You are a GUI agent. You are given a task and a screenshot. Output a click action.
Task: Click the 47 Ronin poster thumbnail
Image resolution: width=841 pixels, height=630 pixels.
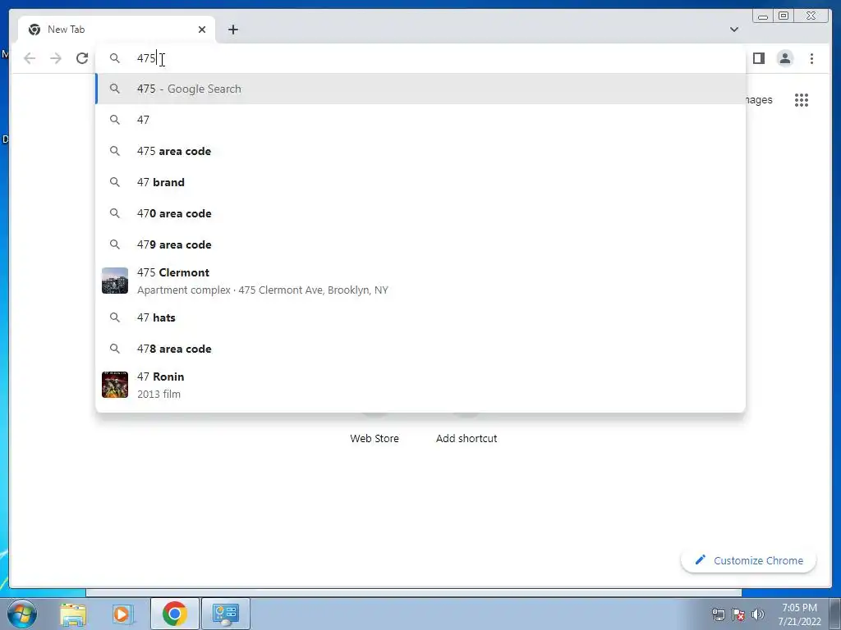[x=115, y=385]
